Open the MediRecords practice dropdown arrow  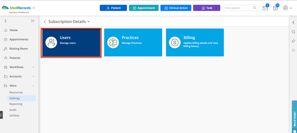[x=34, y=8]
